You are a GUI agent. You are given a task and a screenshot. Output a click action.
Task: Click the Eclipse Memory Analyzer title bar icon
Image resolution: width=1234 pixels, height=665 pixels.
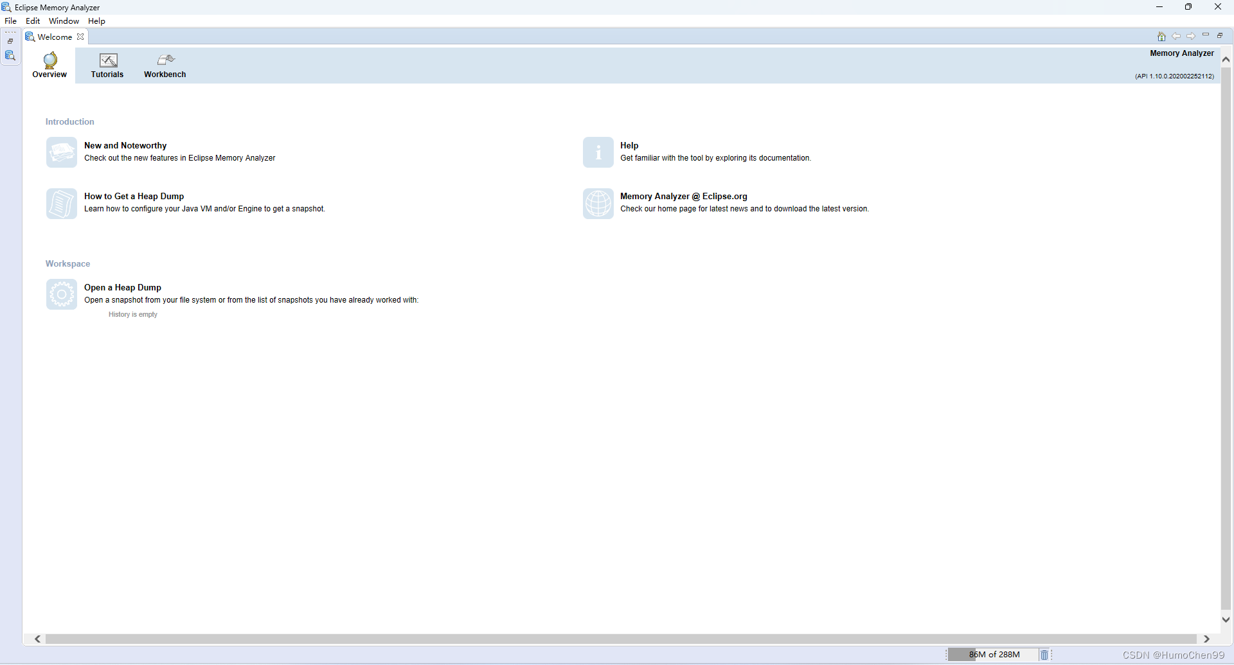[6, 7]
